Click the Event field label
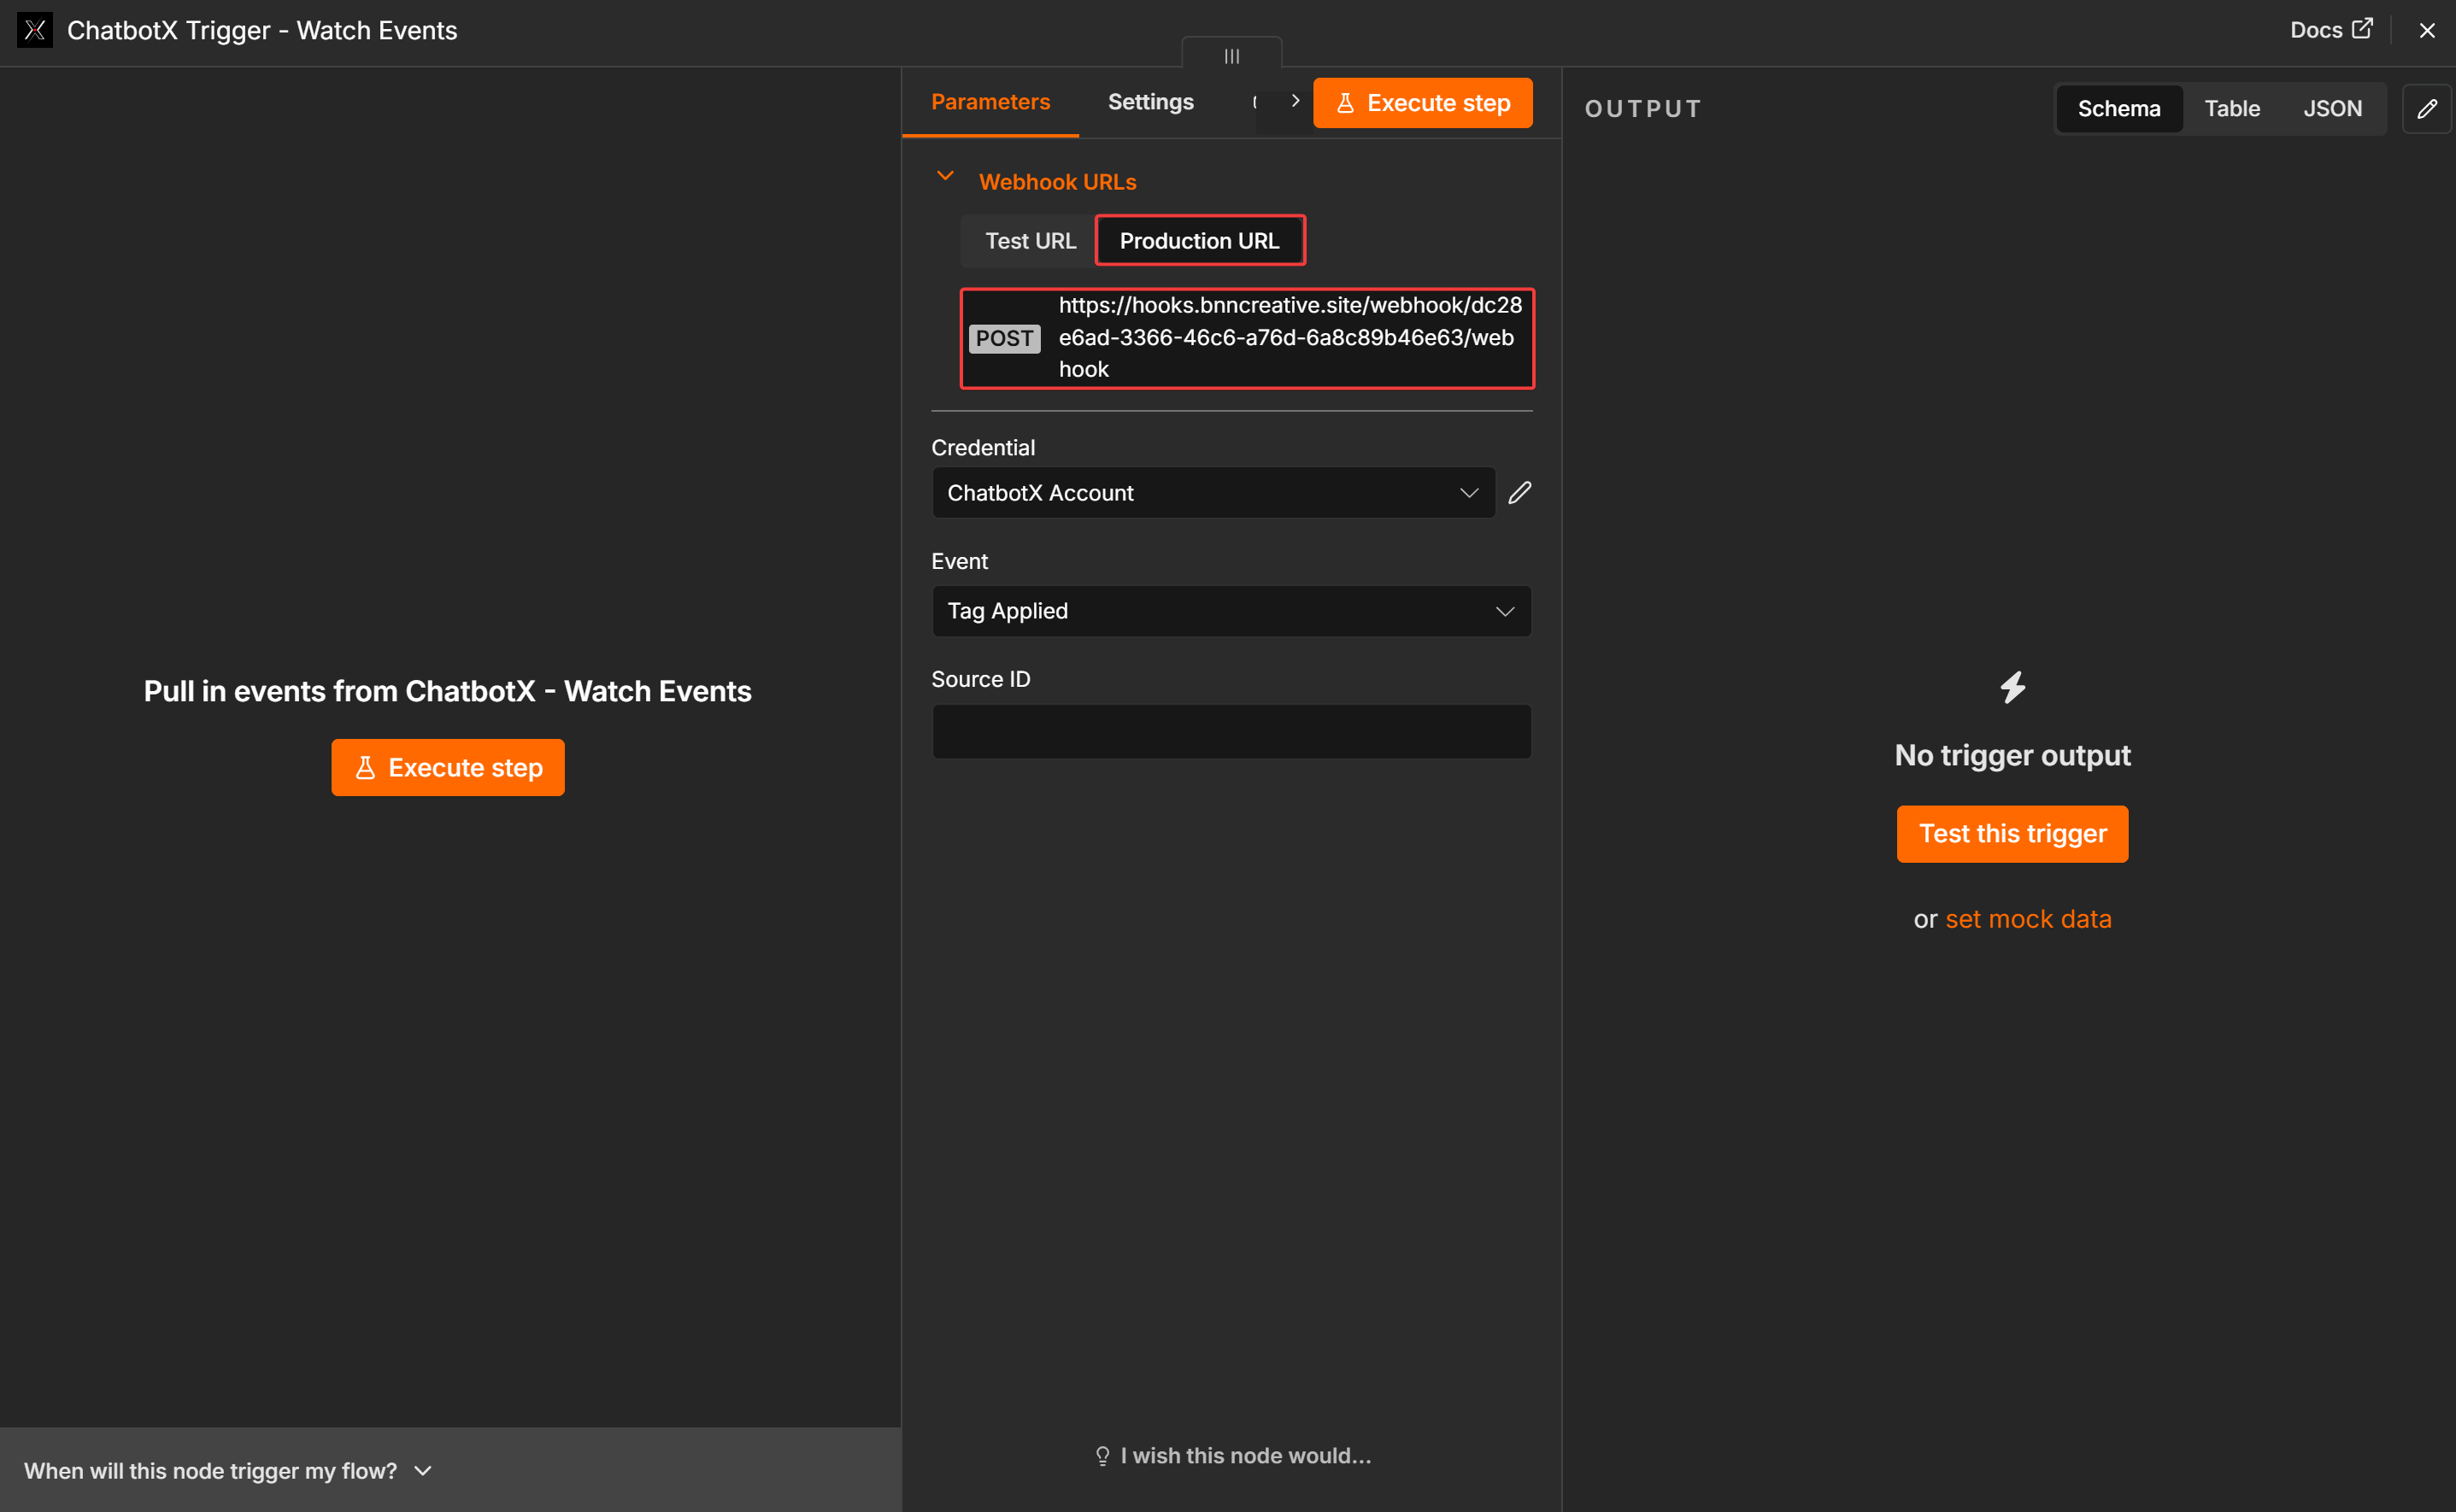Screen dimensions: 2456x1512 960,561
